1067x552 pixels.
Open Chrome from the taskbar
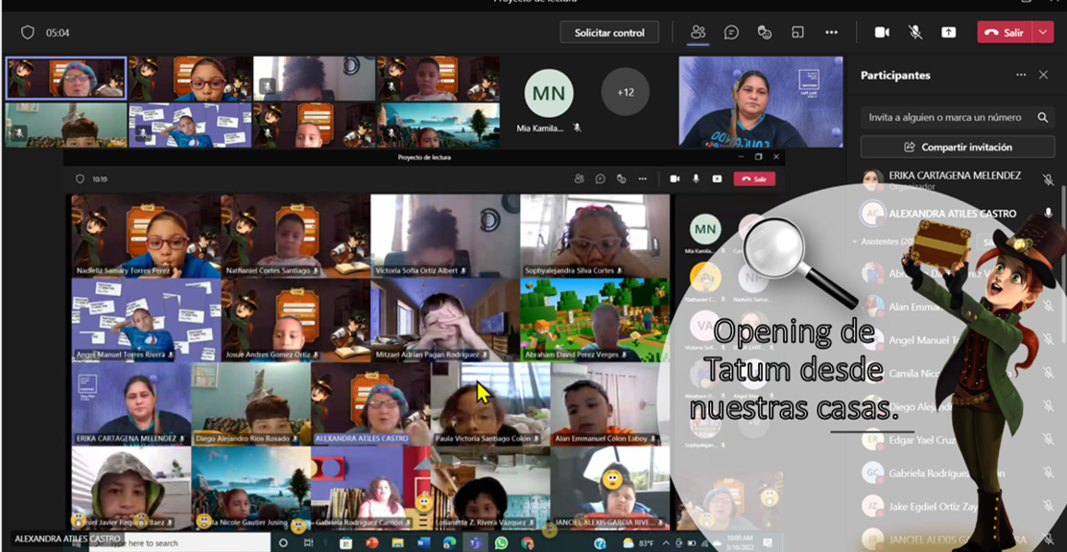[x=527, y=543]
